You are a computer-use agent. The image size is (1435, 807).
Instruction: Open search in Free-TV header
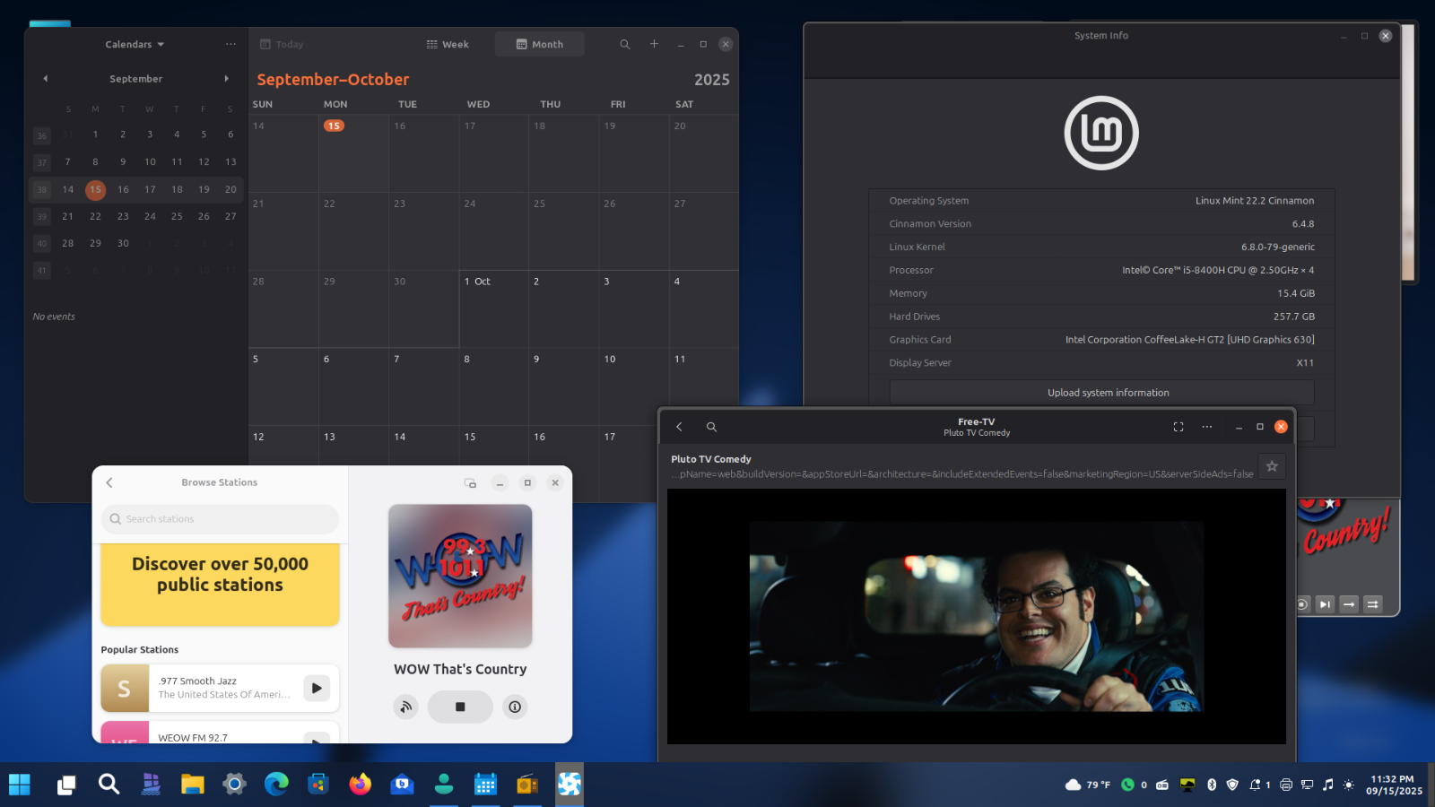point(711,427)
